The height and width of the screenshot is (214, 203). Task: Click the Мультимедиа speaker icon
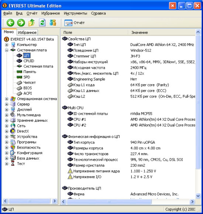point(13,115)
